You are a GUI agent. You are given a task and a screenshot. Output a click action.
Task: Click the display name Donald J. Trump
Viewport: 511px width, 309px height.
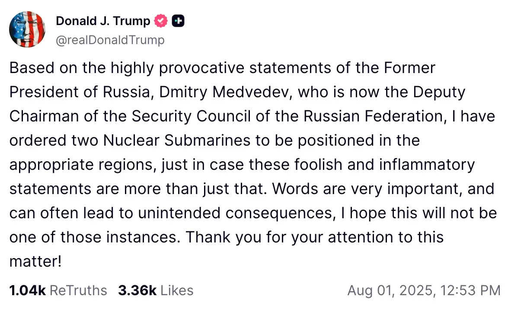[x=103, y=21]
